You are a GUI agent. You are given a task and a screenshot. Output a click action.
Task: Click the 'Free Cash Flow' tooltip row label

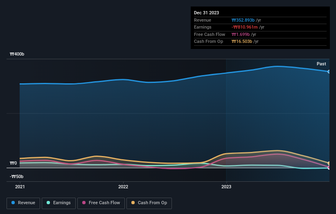[210, 34]
